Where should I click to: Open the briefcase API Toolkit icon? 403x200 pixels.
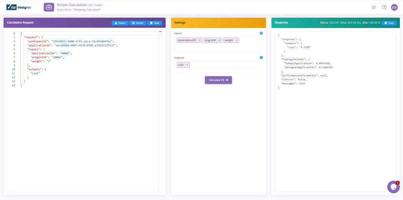pos(49,7)
